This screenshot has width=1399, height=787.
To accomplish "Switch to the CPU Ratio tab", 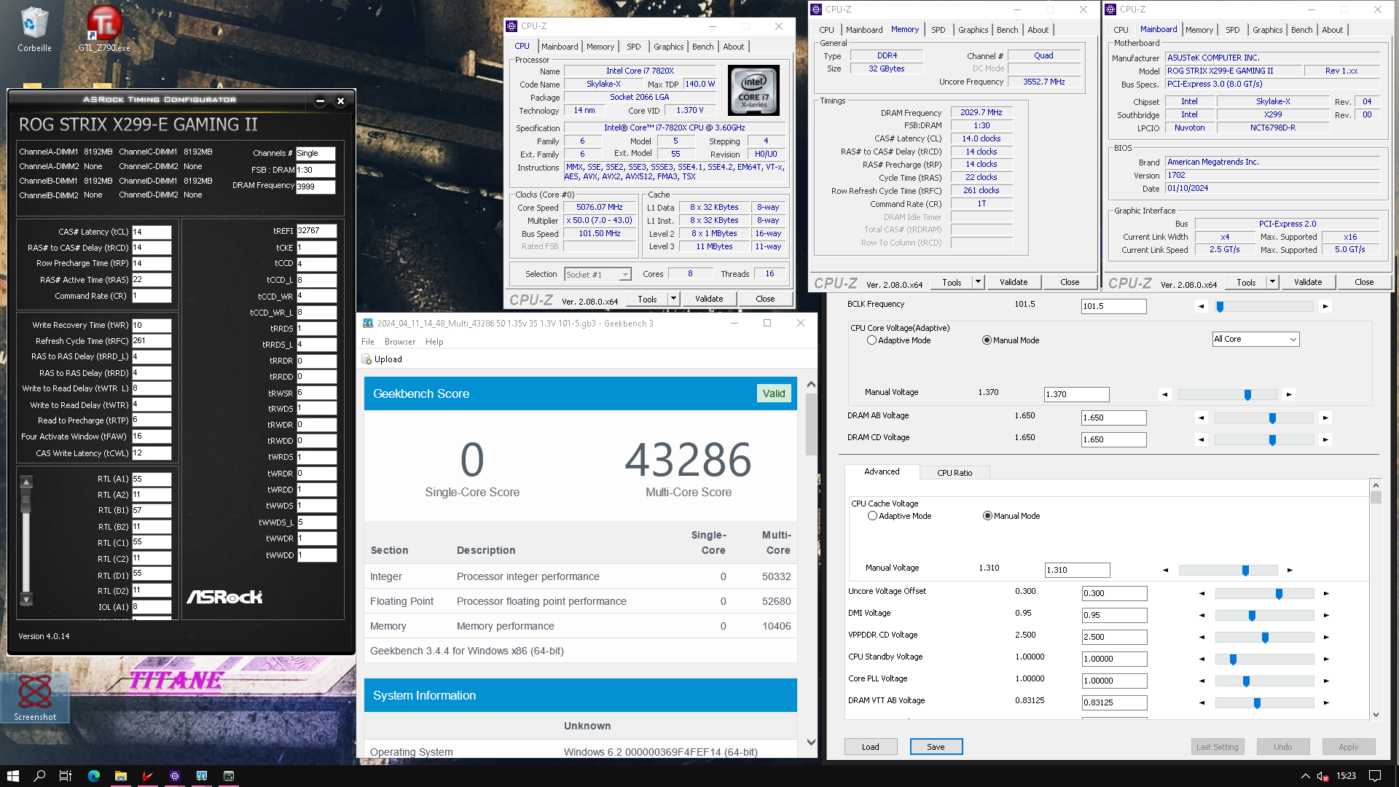I will click(x=954, y=473).
